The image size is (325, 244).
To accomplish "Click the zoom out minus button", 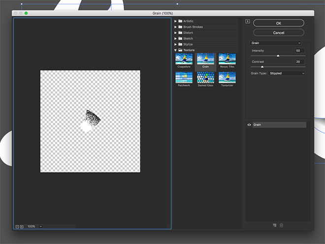I will 17,226.
